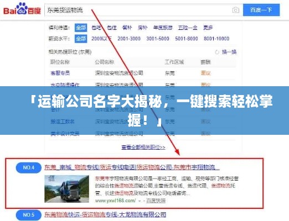The width and height of the screenshot is (289, 221).
Task: Open the 东莞_南城_物流专线 result title
Action: [x=132, y=167]
